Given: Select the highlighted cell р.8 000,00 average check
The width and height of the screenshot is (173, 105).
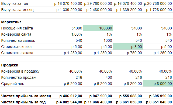Looking at the screenshot, I should pyautogui.click(x=158, y=83).
